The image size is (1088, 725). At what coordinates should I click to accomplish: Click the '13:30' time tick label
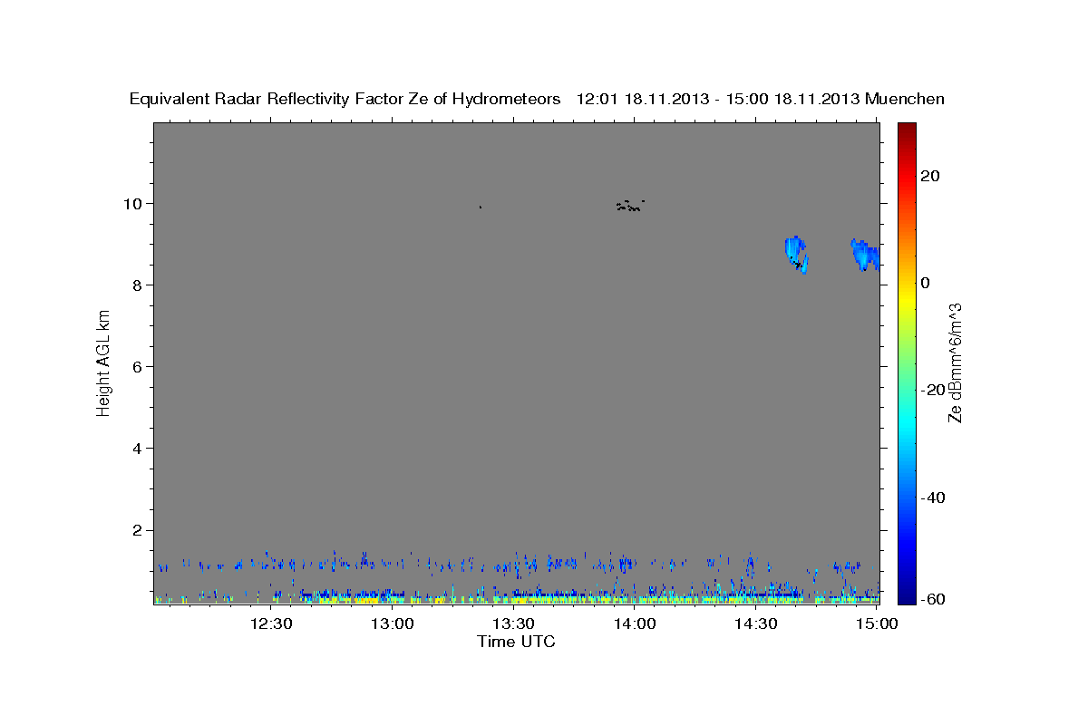pyautogui.click(x=513, y=623)
